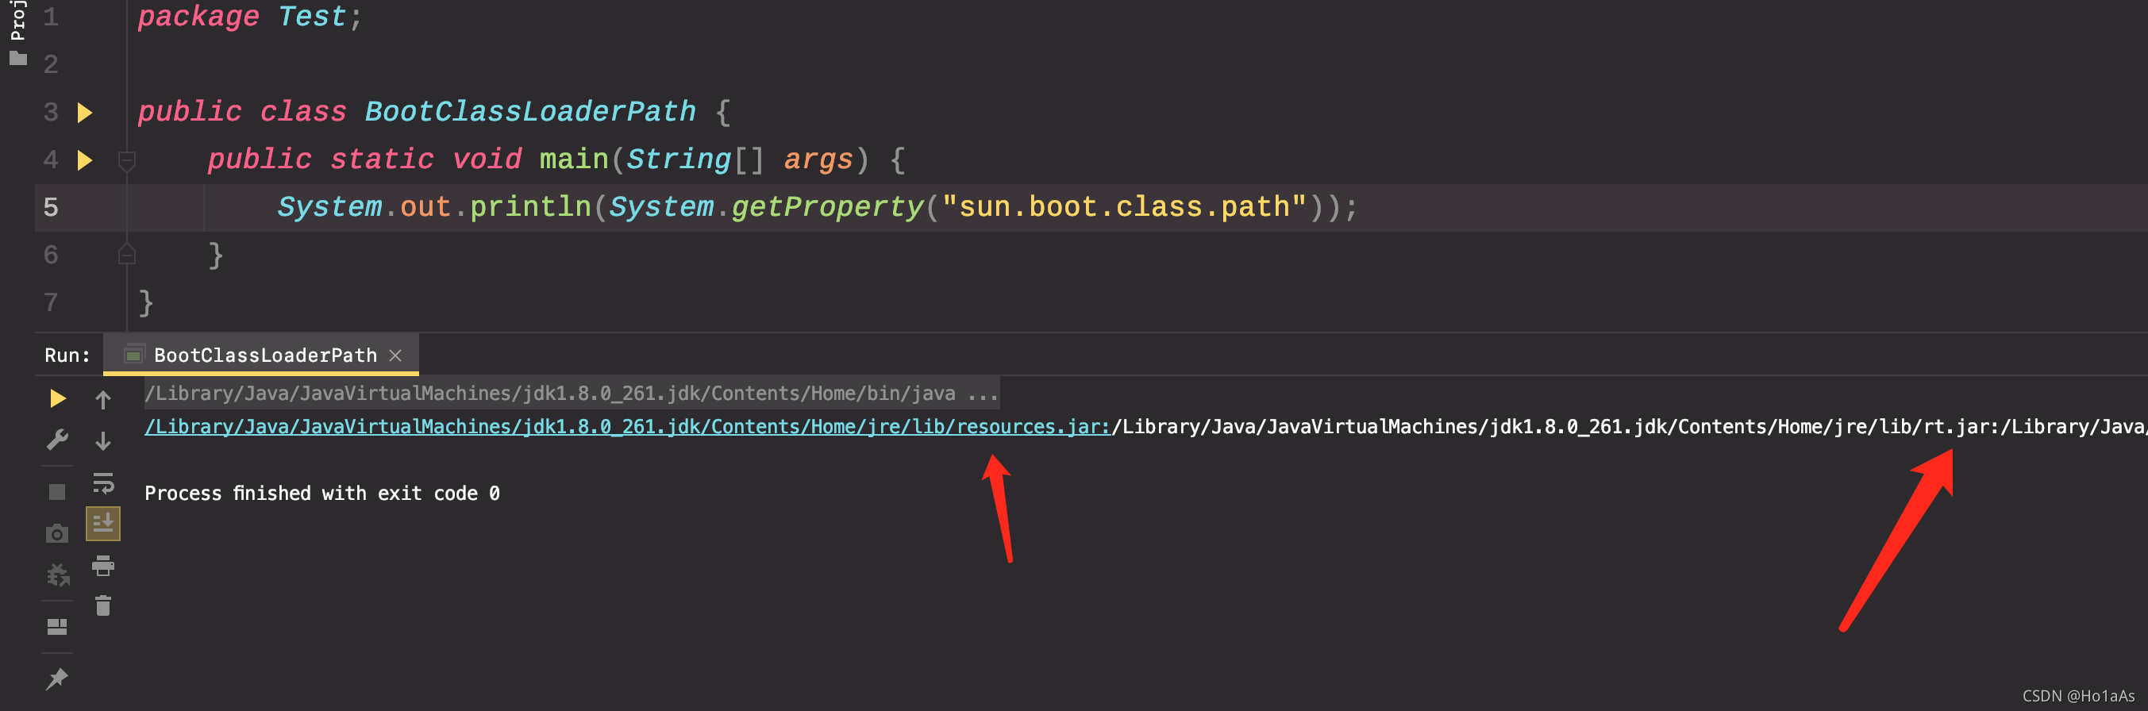Click fold end marker on line 6
The width and height of the screenshot is (2148, 711).
pos(127,254)
